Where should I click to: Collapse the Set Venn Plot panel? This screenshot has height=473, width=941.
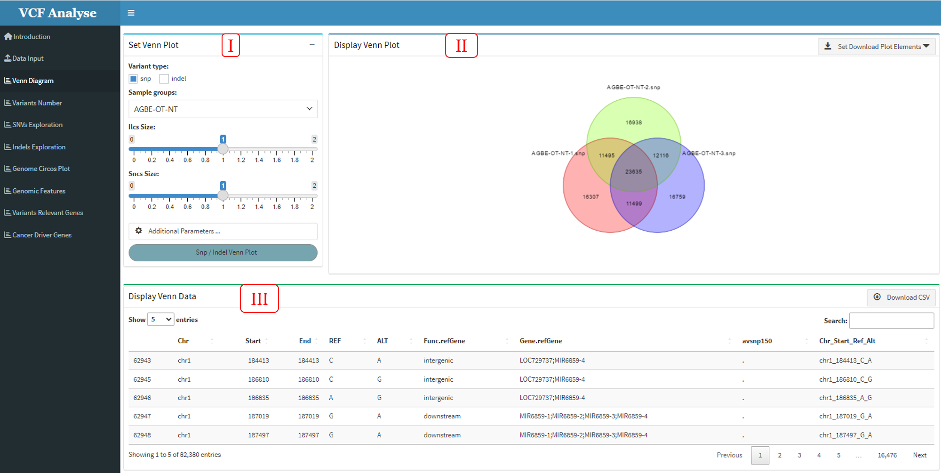click(x=312, y=45)
